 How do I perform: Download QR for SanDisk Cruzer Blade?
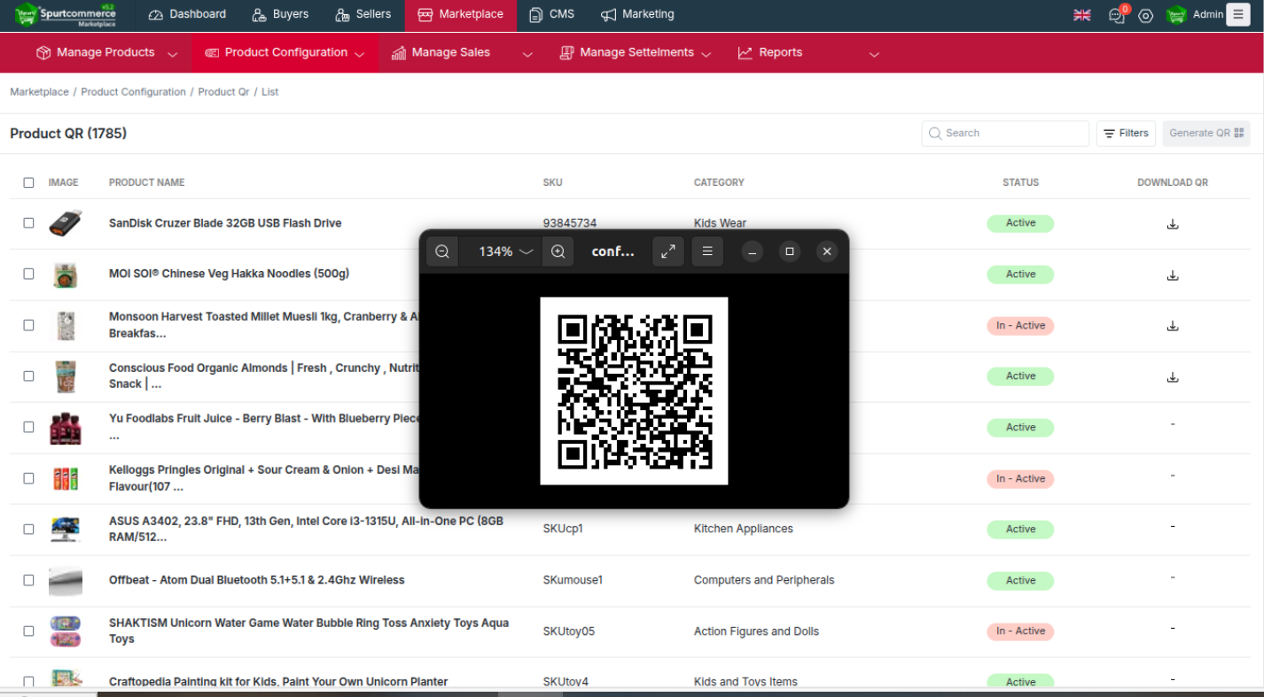point(1172,224)
